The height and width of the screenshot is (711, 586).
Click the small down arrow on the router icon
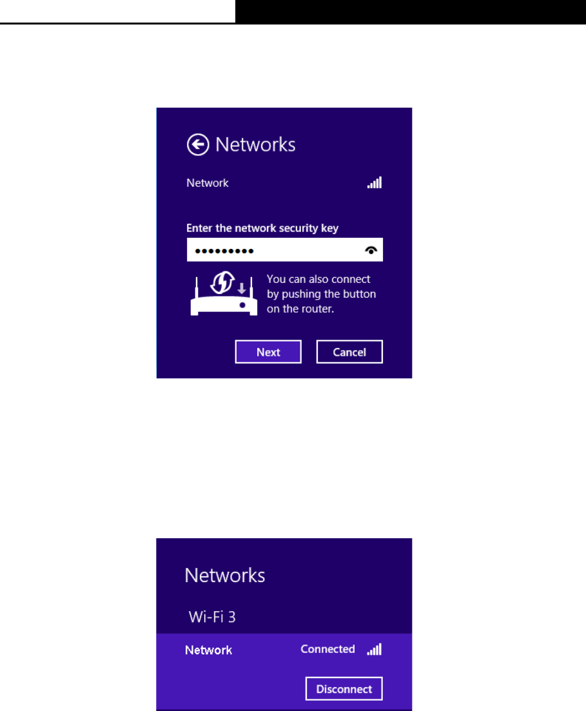(242, 288)
